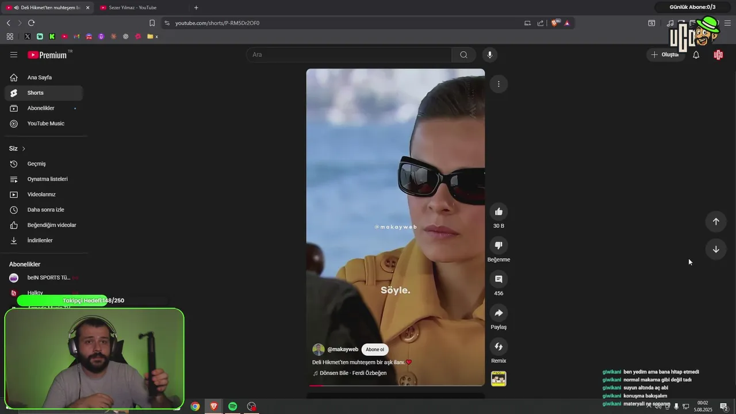Open the sound thumbnail under Remix
The image size is (736, 414).
499,378
